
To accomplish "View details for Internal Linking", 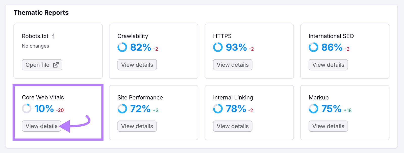I will (232, 126).
